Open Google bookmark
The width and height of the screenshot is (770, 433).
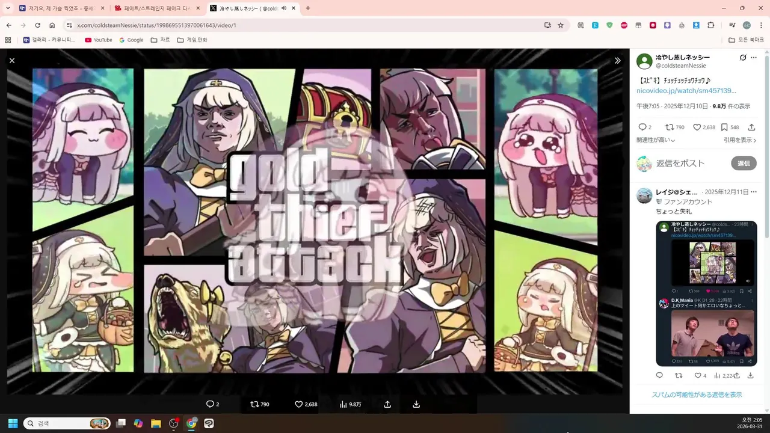coord(131,40)
